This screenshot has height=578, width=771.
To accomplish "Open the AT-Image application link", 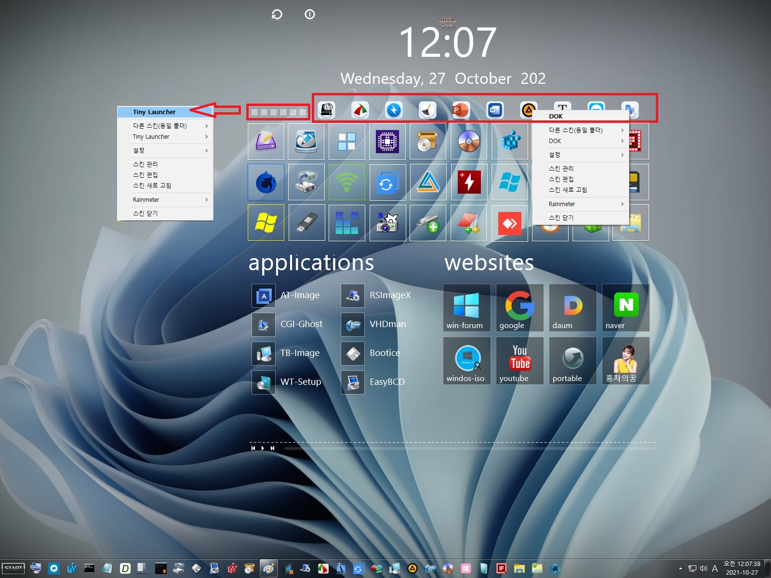I will pos(286,295).
